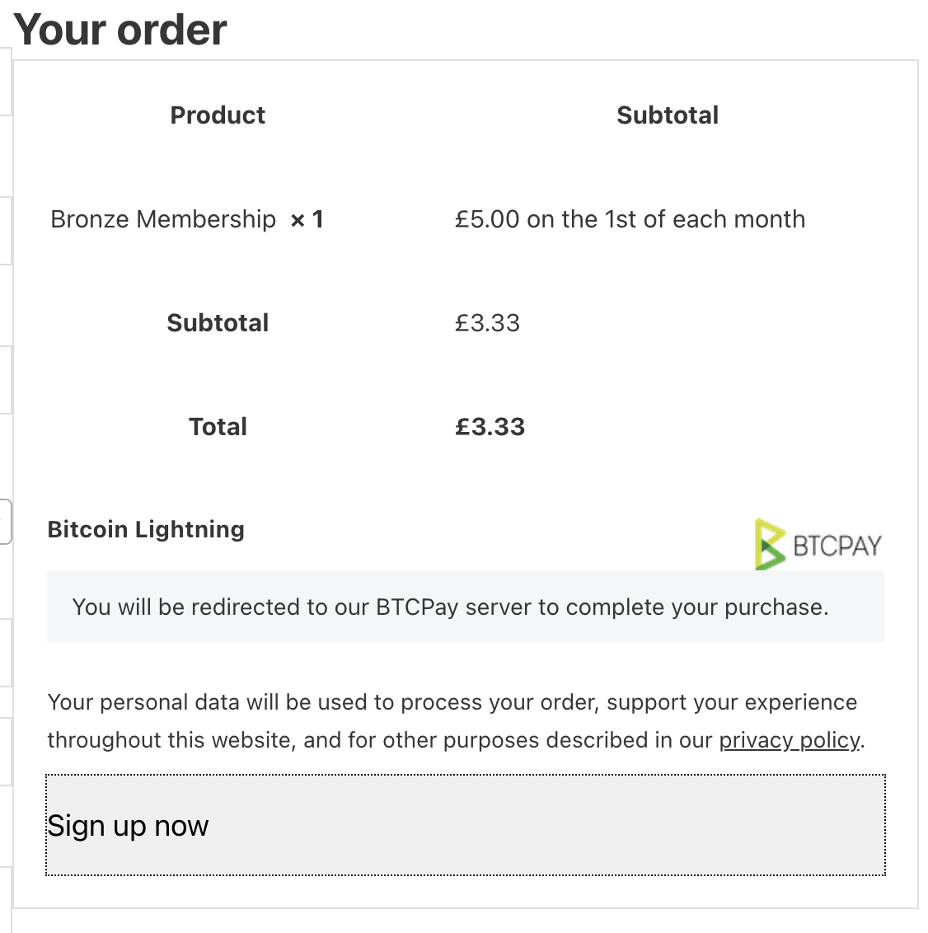Click the BTCPay redirect notice box
This screenshot has height=933, width=928.
tap(465, 607)
